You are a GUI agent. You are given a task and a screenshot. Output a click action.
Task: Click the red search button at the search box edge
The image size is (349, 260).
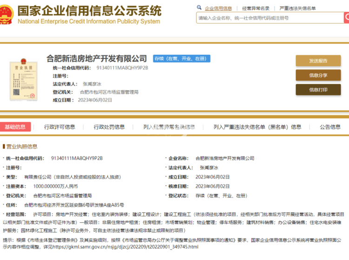[346, 18]
